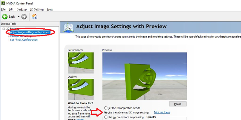This screenshot has width=241, height=120.
Task: Collapse the 3D Settings tree node
Action: 4,29
